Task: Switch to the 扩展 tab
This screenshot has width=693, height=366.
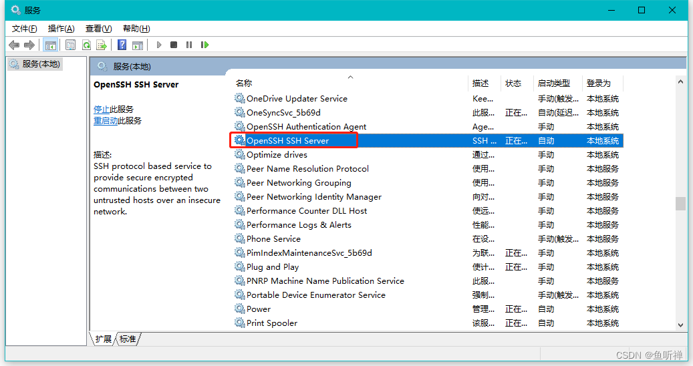Action: [103, 339]
